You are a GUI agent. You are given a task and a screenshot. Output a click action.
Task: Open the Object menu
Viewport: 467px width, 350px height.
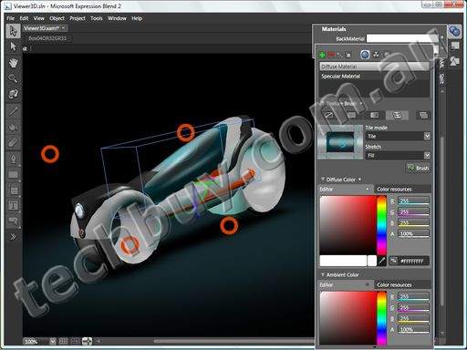(x=57, y=18)
